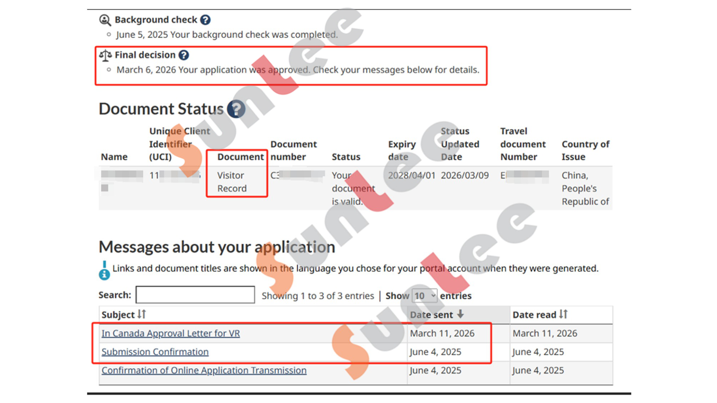The image size is (717, 403).
Task: Open In Canada Approval Letter for VR
Action: click(171, 333)
